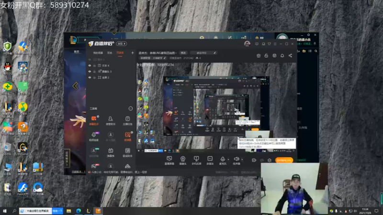Click the user avatar in streaming app title bar
The image size is (383, 215).
247,44
